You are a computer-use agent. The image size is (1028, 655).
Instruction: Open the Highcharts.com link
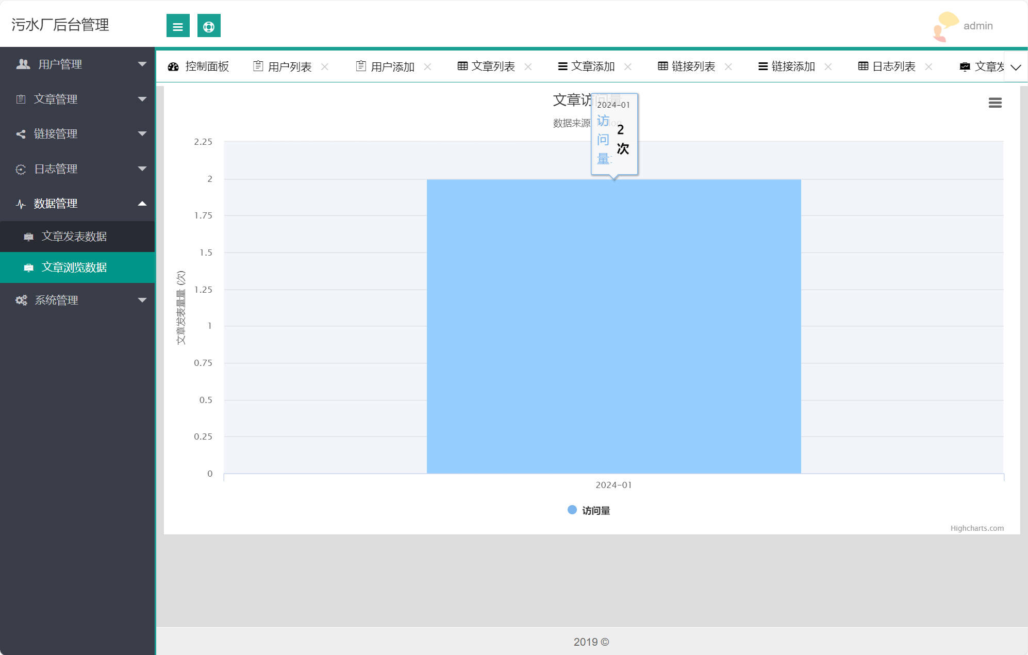977,528
